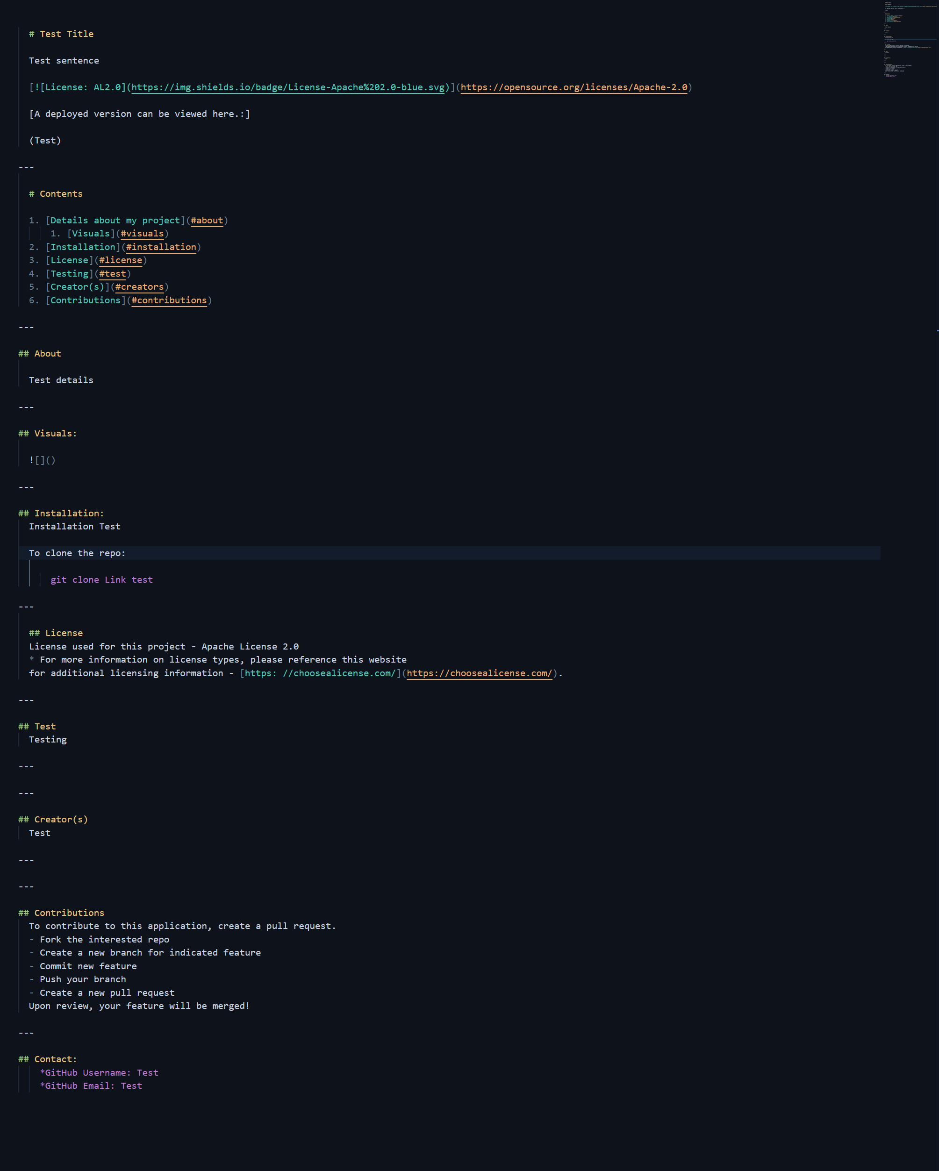The width and height of the screenshot is (939, 1171).
Task: Click the 'Contributions' section heading
Action: tap(61, 913)
